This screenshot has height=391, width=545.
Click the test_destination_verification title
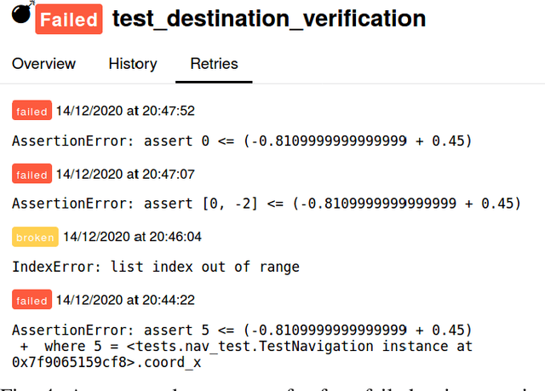(269, 18)
